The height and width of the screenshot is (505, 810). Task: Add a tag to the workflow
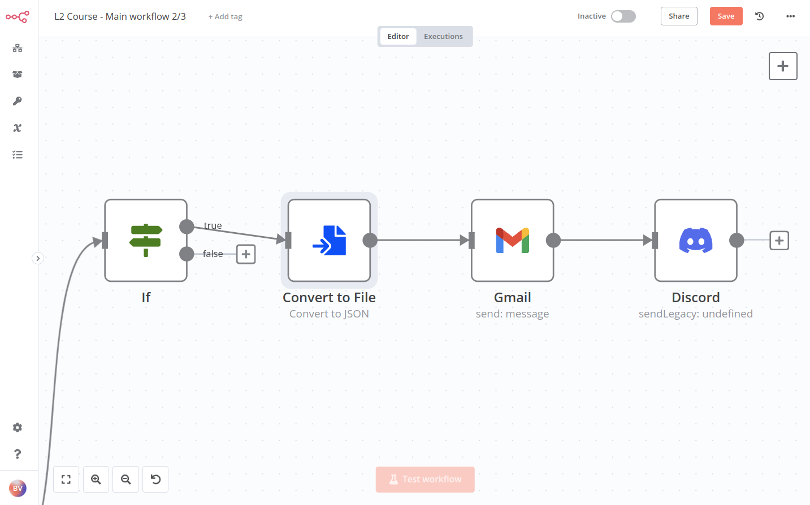[x=225, y=16]
